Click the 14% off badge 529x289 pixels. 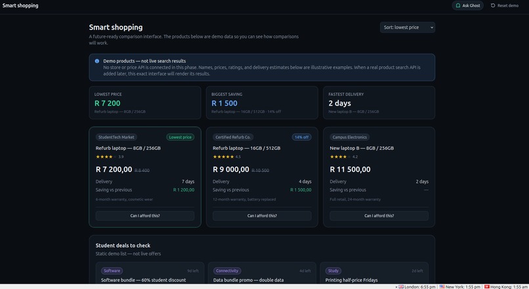point(301,137)
